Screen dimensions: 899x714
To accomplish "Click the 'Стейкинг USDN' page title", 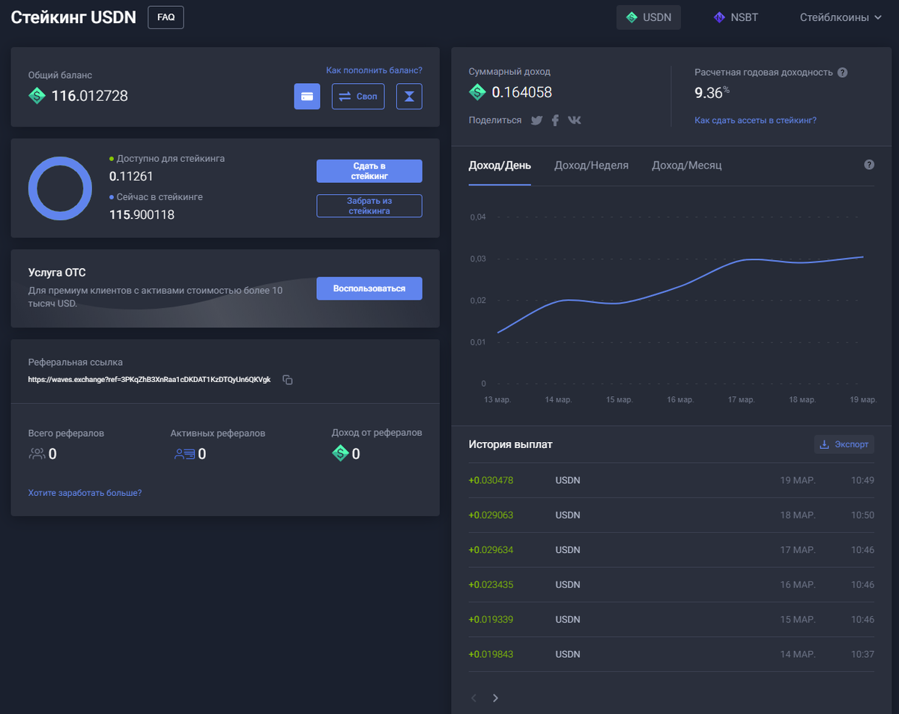I will coord(73,16).
